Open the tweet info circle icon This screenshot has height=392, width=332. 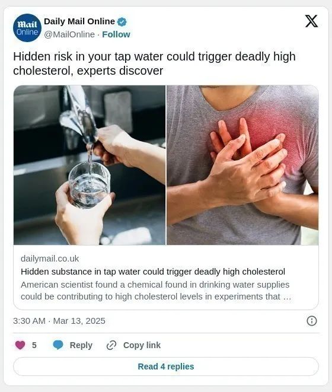311,321
